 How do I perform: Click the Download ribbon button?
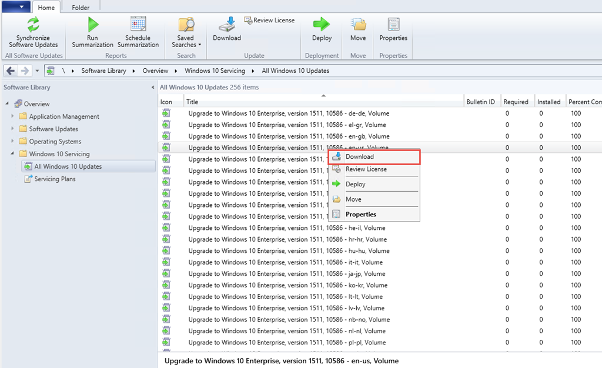pyautogui.click(x=227, y=29)
